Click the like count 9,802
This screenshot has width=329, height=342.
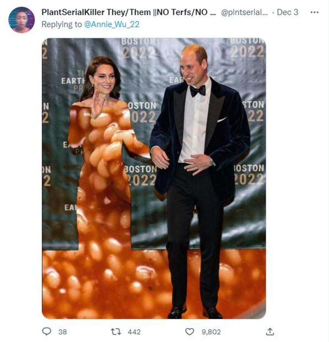pyautogui.click(x=211, y=332)
